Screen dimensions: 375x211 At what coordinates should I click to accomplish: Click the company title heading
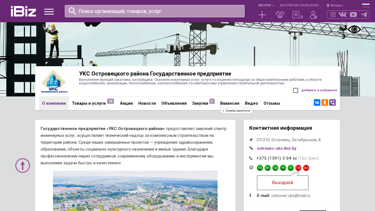pyautogui.click(x=155, y=74)
